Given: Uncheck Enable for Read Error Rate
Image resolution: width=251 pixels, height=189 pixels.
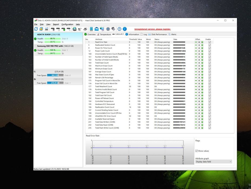Looking at the screenshot, I should (210, 42).
